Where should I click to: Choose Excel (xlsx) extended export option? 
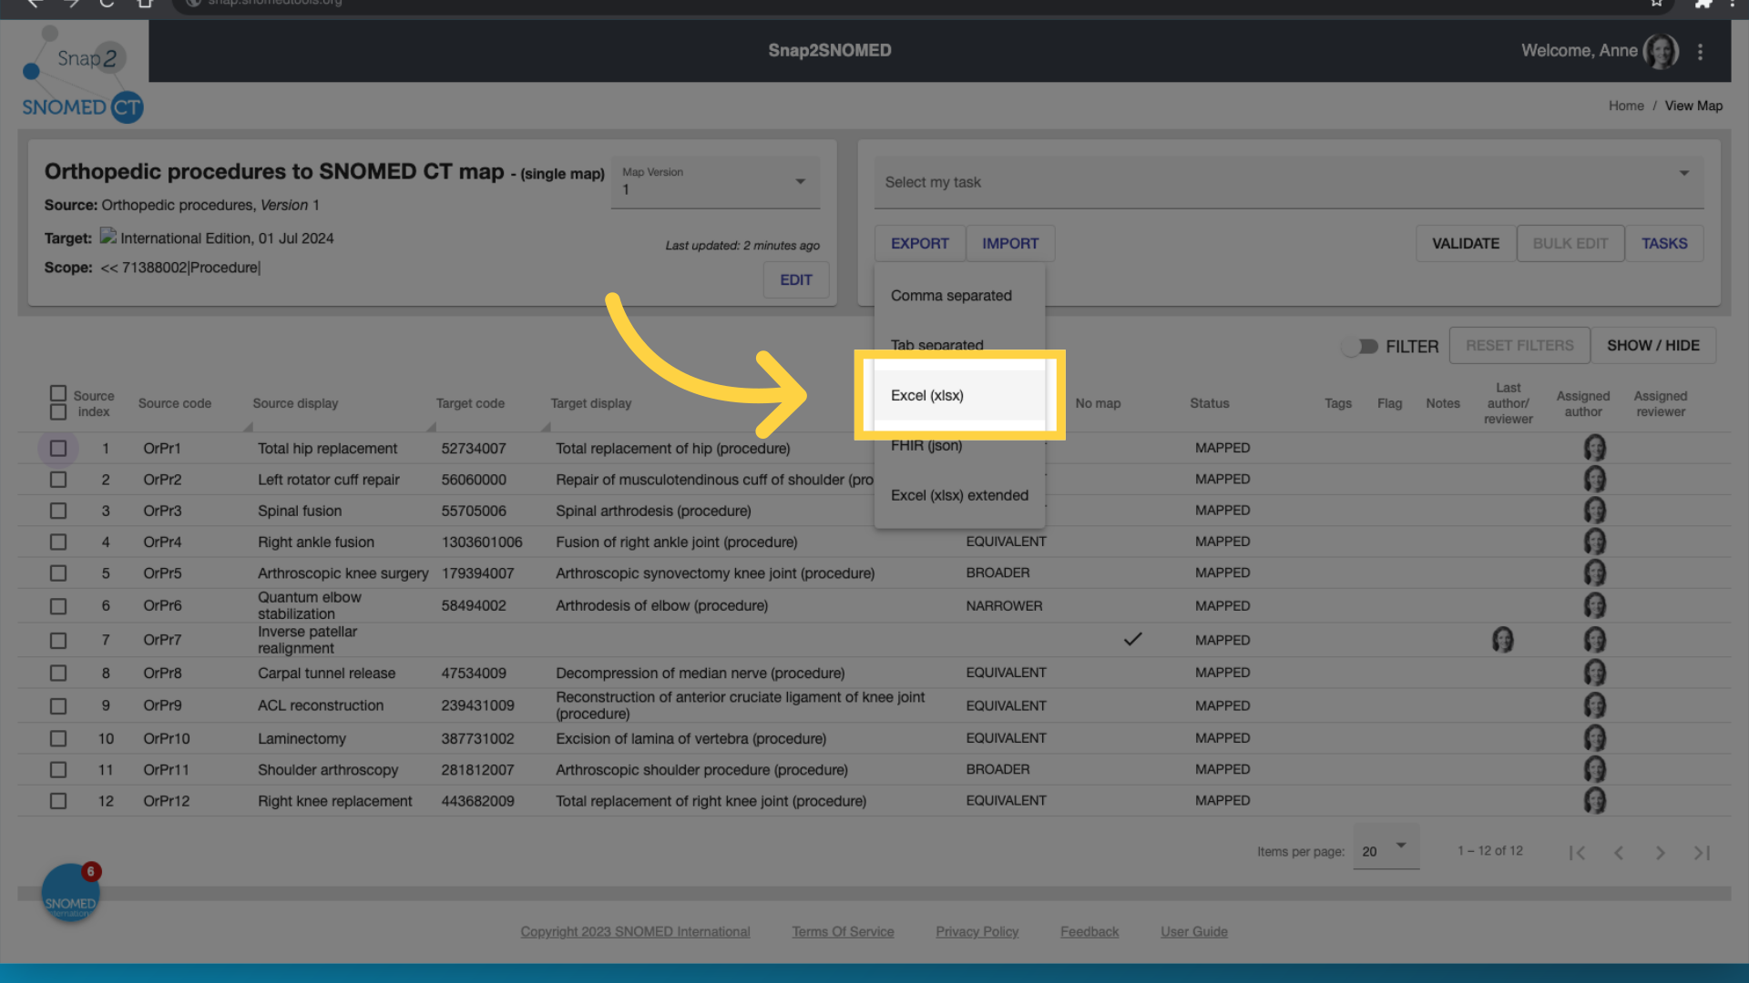click(x=959, y=495)
